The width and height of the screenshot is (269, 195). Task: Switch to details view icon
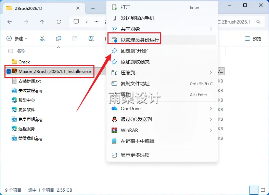(x=254, y=190)
